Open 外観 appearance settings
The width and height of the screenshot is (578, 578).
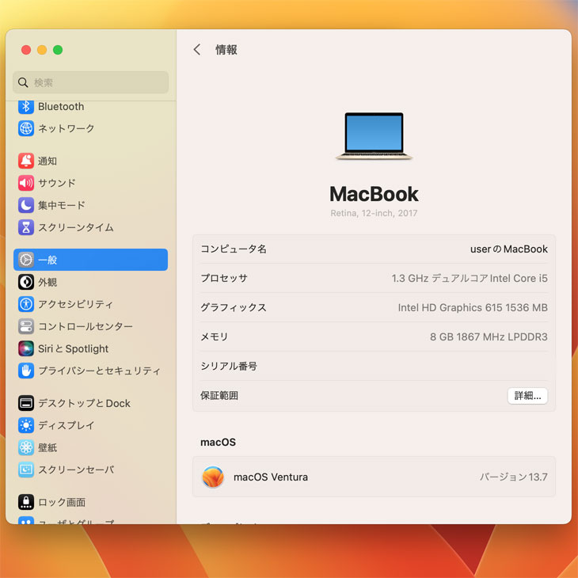pos(48,282)
